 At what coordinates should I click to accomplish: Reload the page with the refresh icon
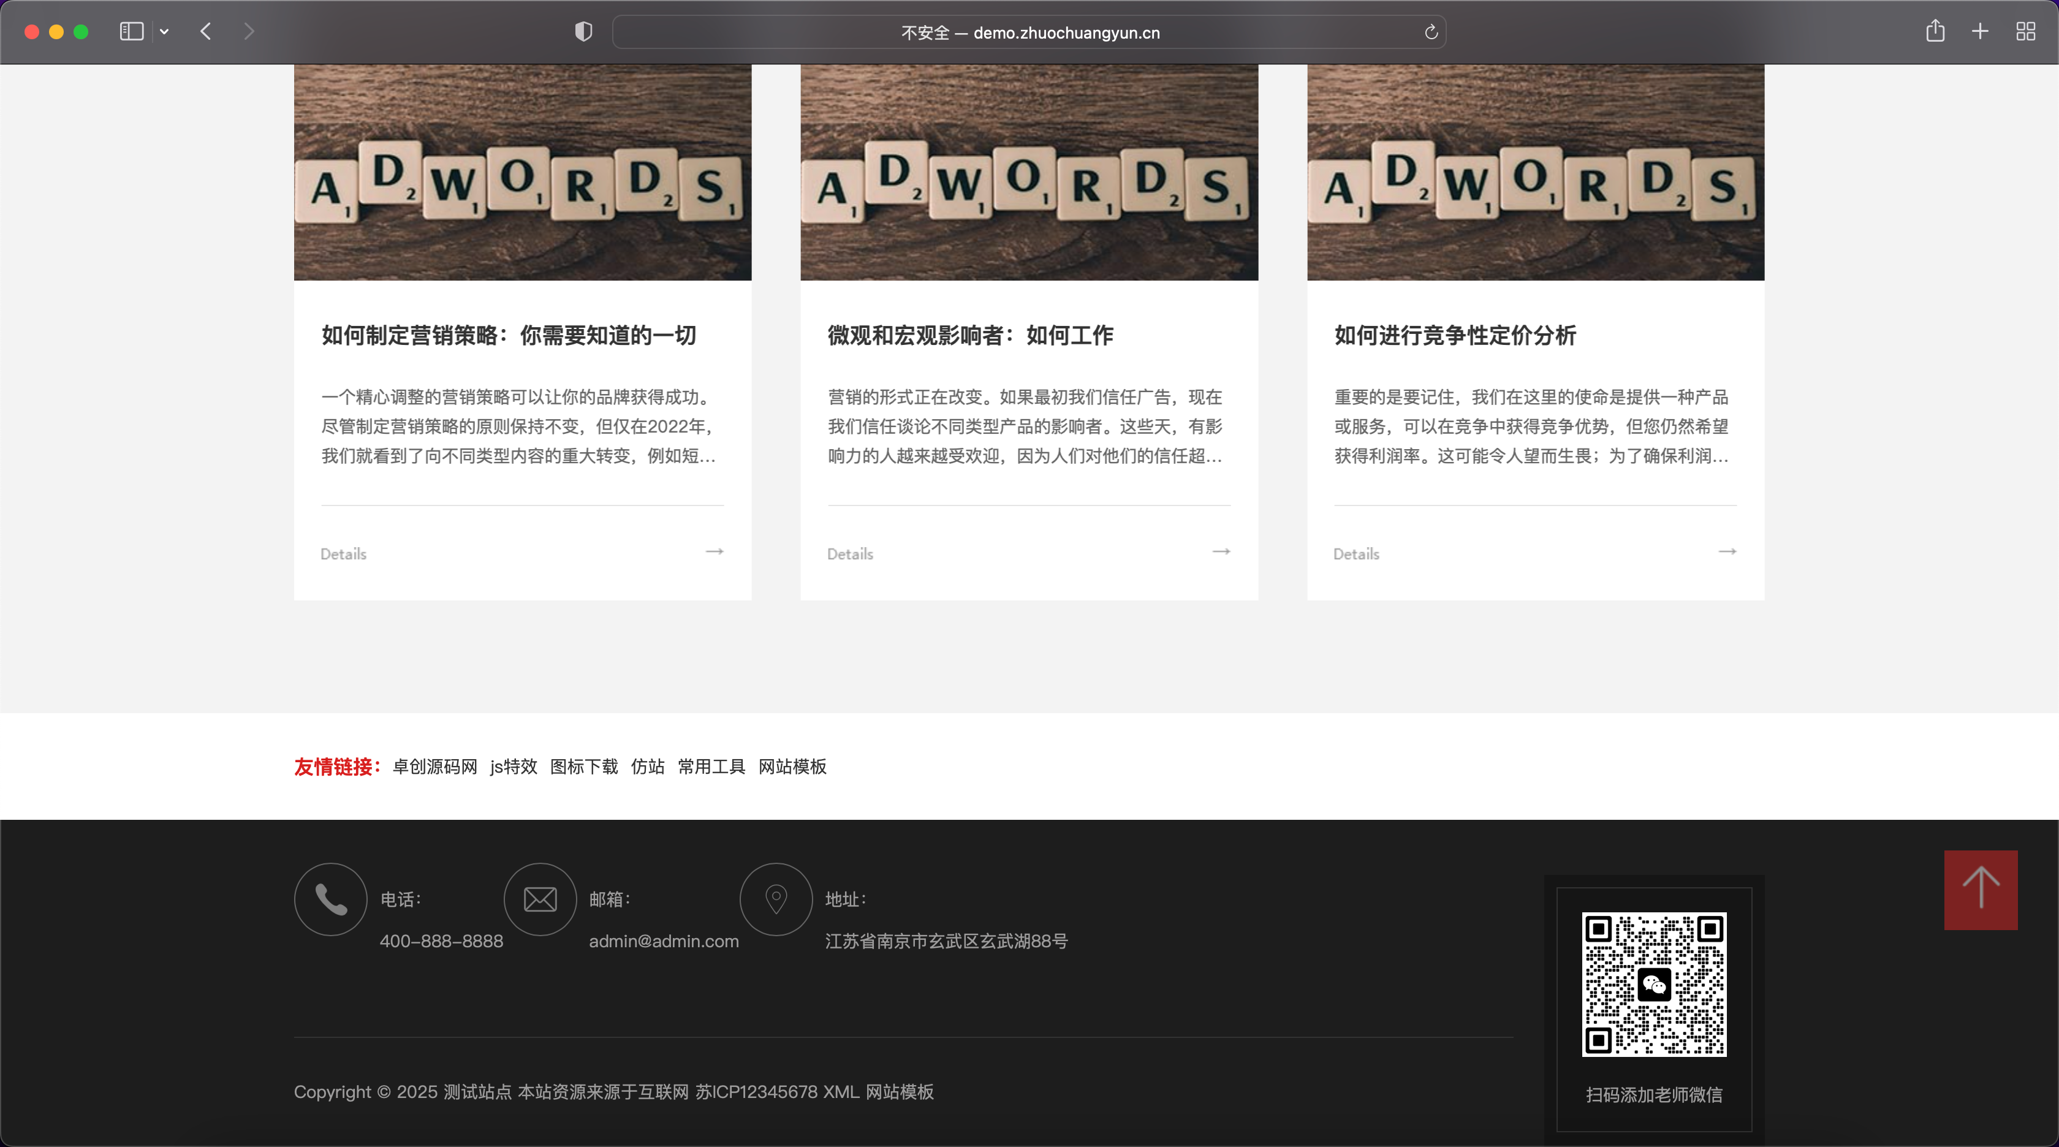click(1431, 32)
